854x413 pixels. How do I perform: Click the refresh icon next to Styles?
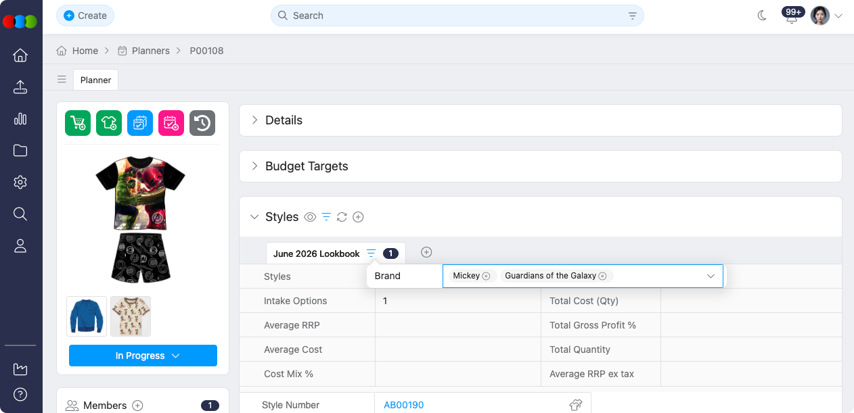pyautogui.click(x=342, y=217)
